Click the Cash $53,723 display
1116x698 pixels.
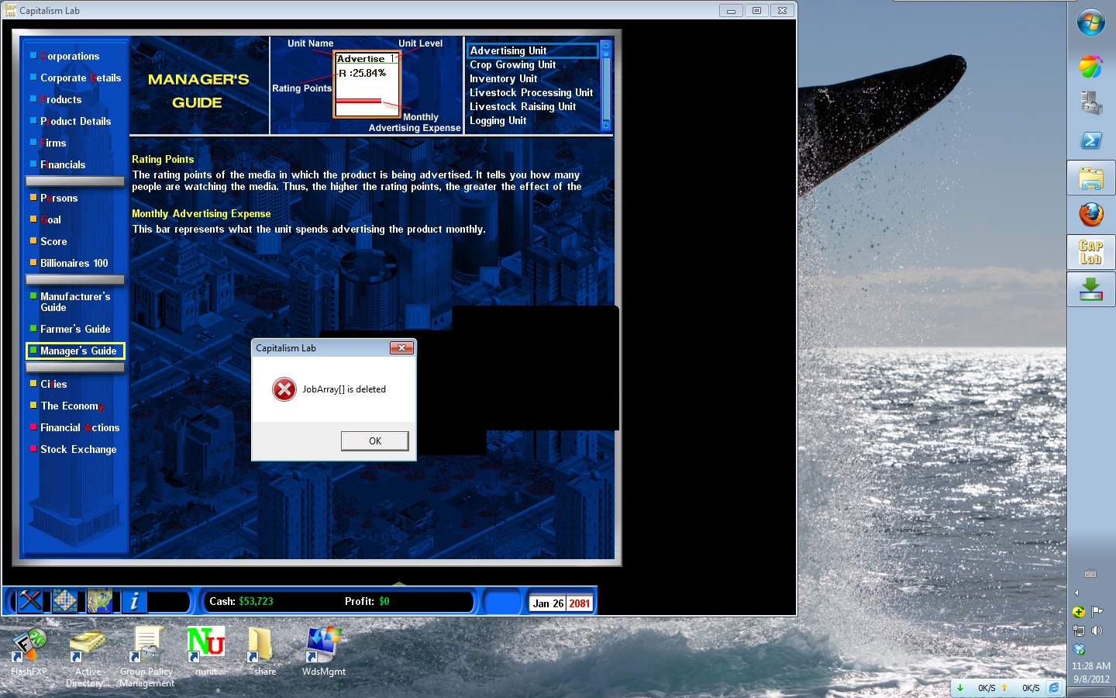[241, 601]
